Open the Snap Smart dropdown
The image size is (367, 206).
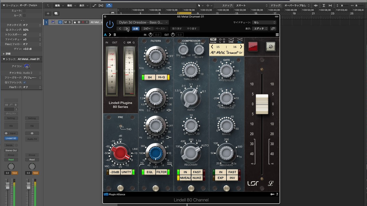click(251, 5)
